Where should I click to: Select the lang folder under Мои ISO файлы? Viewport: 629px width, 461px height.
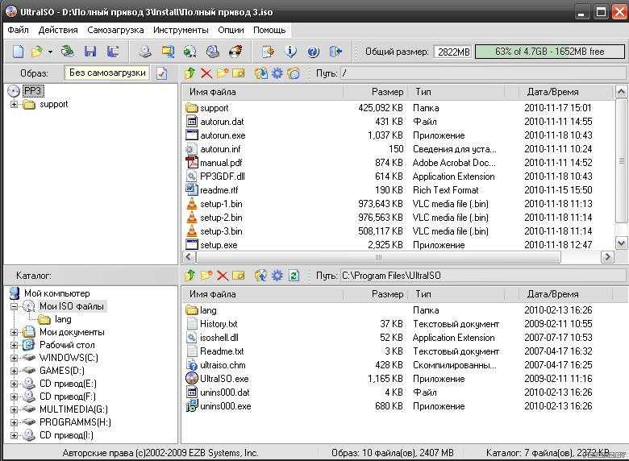pos(63,319)
